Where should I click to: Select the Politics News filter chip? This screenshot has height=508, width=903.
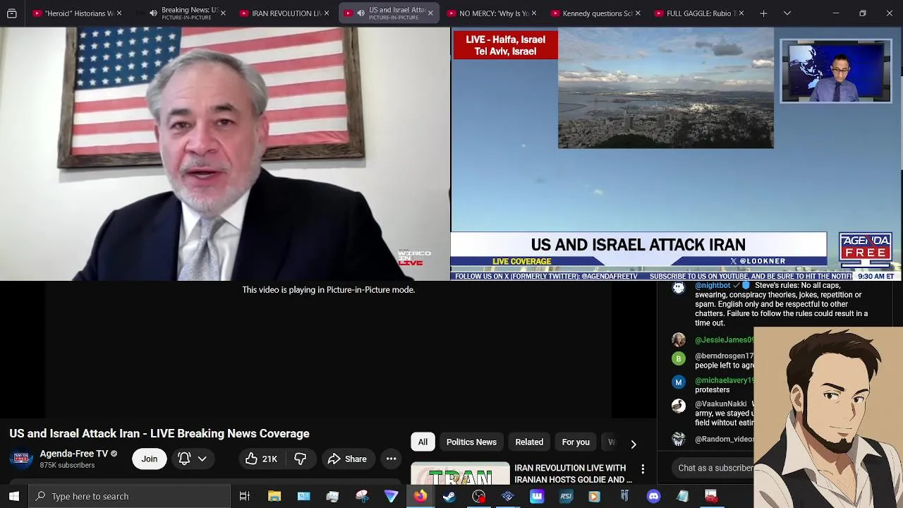(471, 442)
